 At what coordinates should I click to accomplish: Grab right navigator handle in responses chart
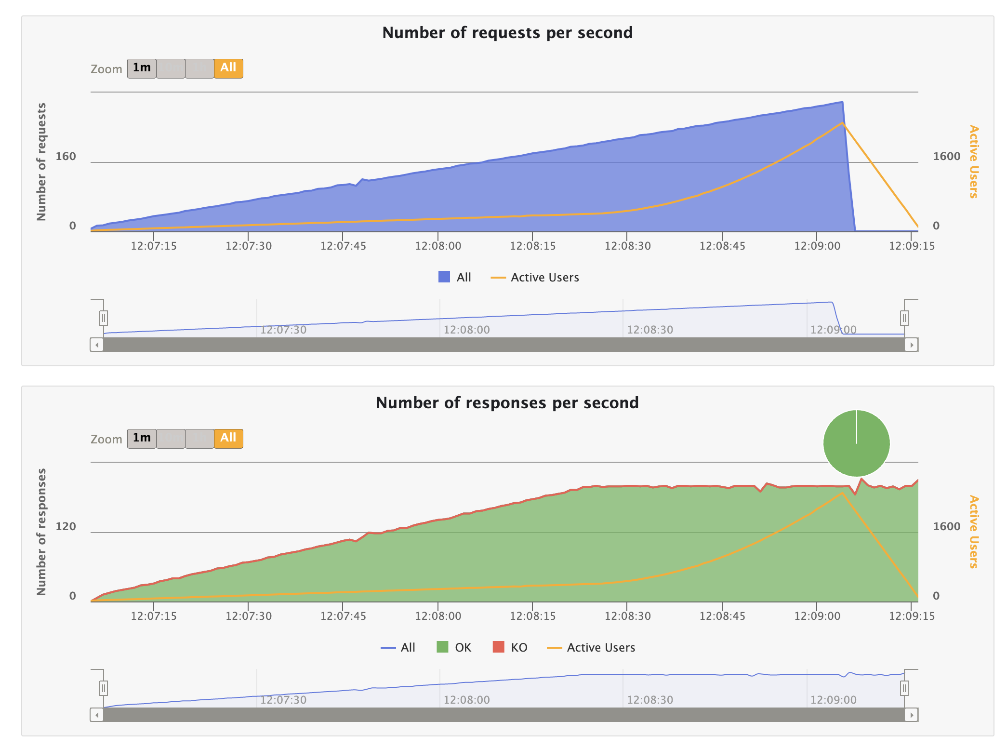pyautogui.click(x=904, y=688)
